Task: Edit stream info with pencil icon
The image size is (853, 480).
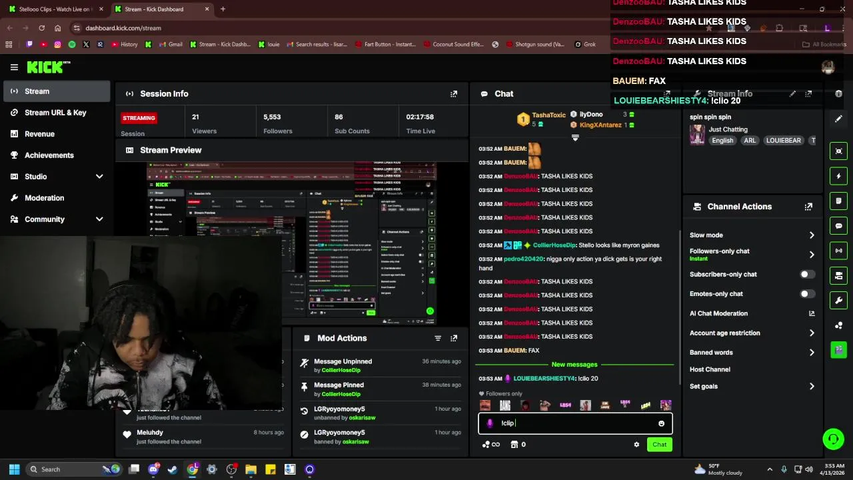Action: [792, 94]
